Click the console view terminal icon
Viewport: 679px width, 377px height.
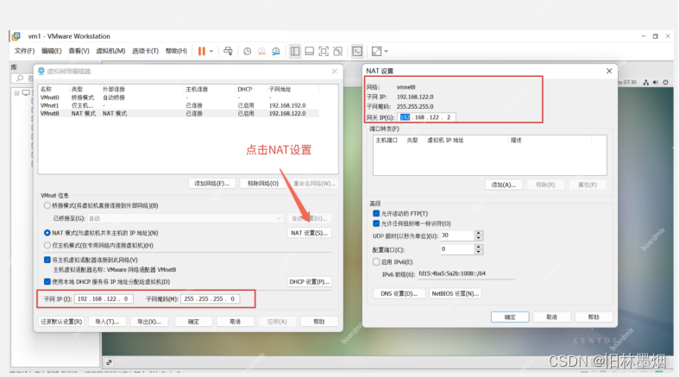(357, 51)
